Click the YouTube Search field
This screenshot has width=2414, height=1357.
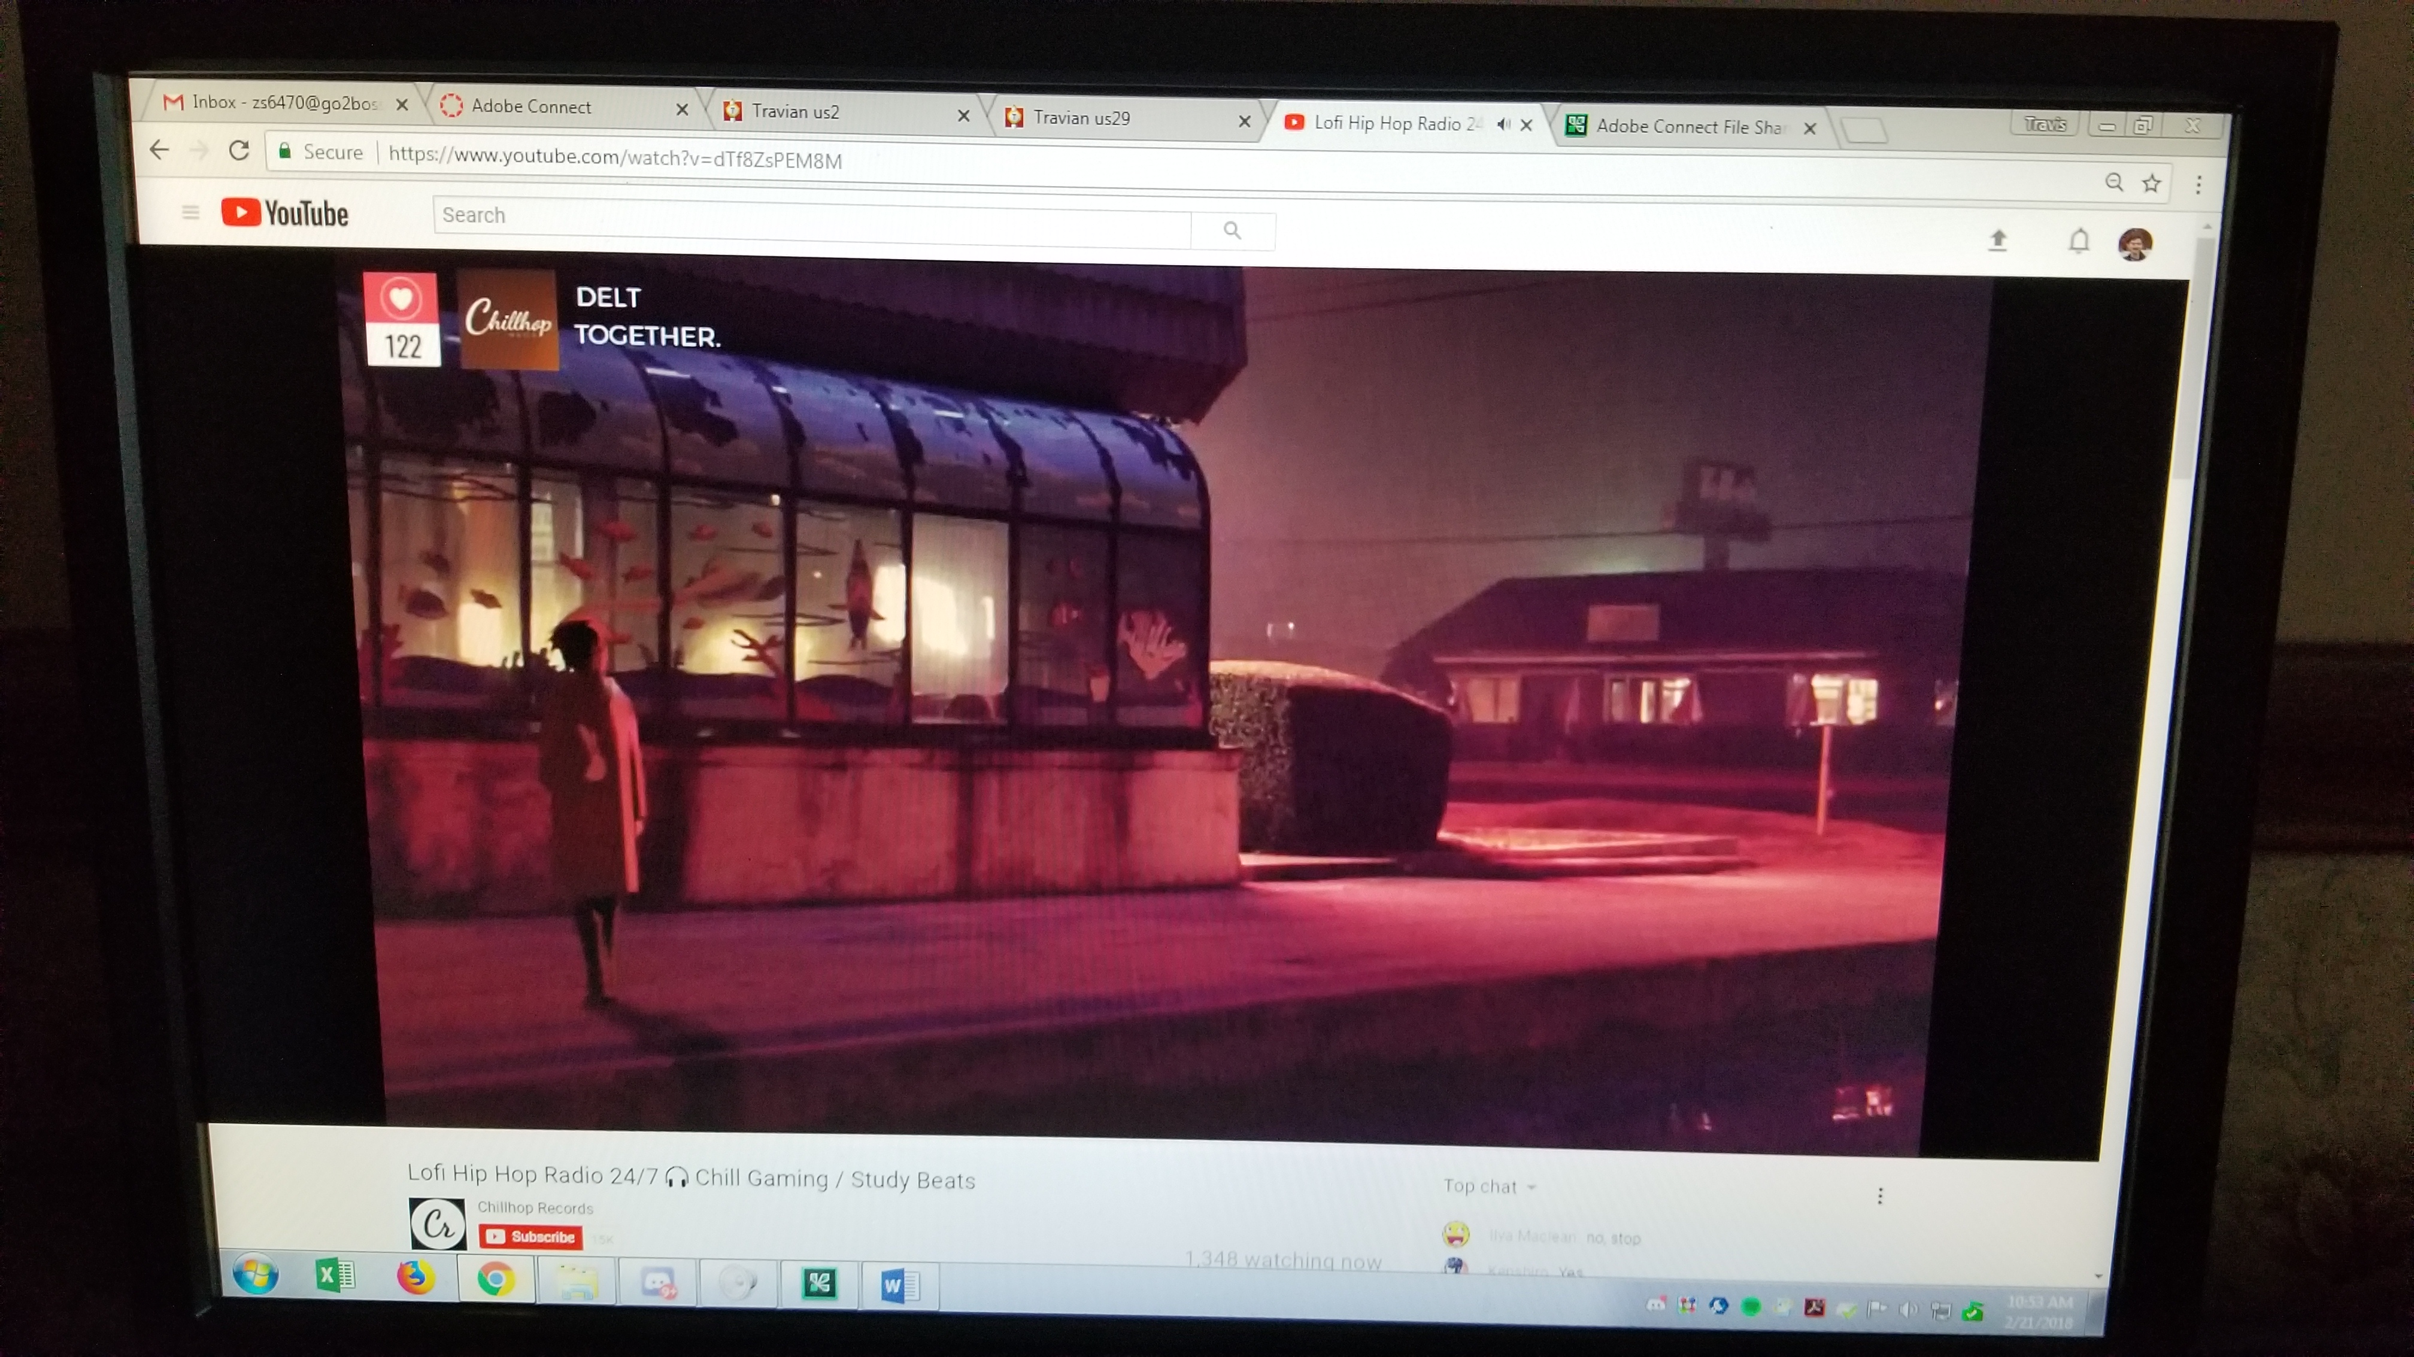[x=811, y=222]
